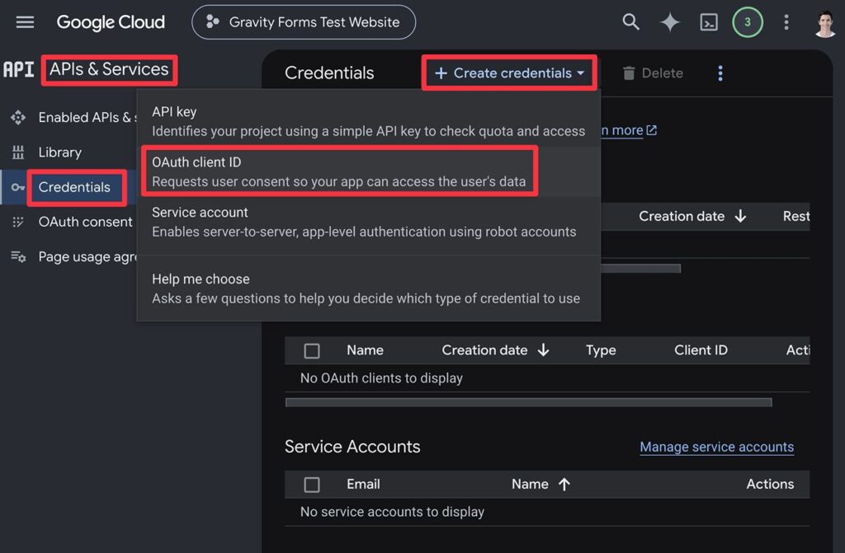Image resolution: width=845 pixels, height=553 pixels.
Task: Open the Gravity Forms Test Website project picker
Action: click(304, 22)
